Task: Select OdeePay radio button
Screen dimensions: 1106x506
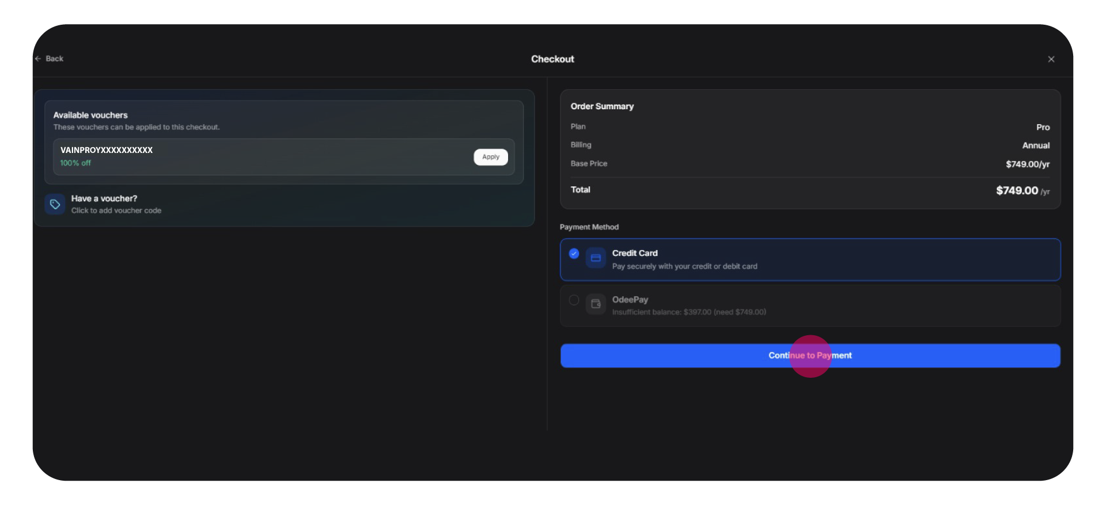Action: [574, 300]
